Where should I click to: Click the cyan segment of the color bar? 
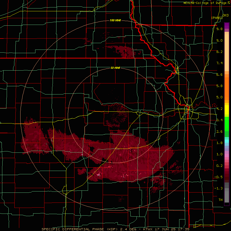click(227, 141)
